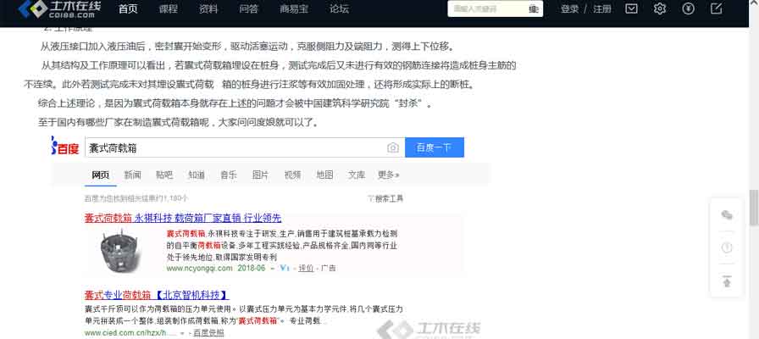Click the 搜索工具 filter link

(385, 198)
